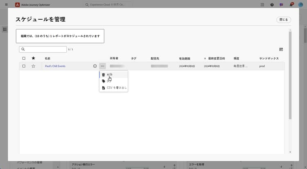The width and height of the screenshot is (307, 169).
Task: Click the 所有者 column header
Action: [114, 59]
